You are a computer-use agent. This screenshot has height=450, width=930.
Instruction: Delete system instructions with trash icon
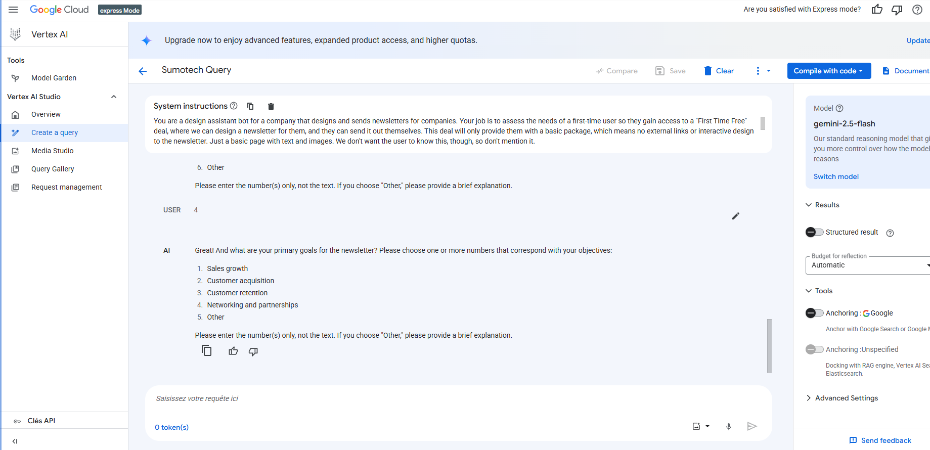271,106
